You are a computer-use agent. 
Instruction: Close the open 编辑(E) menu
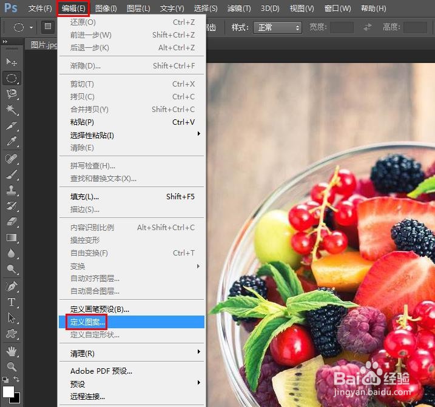pyautogui.click(x=73, y=8)
